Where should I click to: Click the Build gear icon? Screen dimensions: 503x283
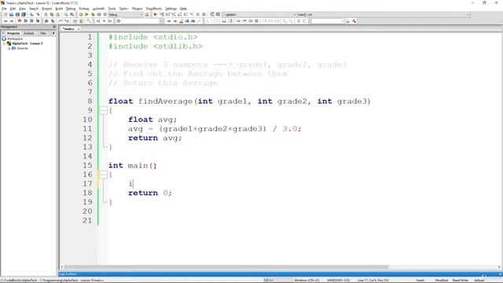tap(81, 15)
